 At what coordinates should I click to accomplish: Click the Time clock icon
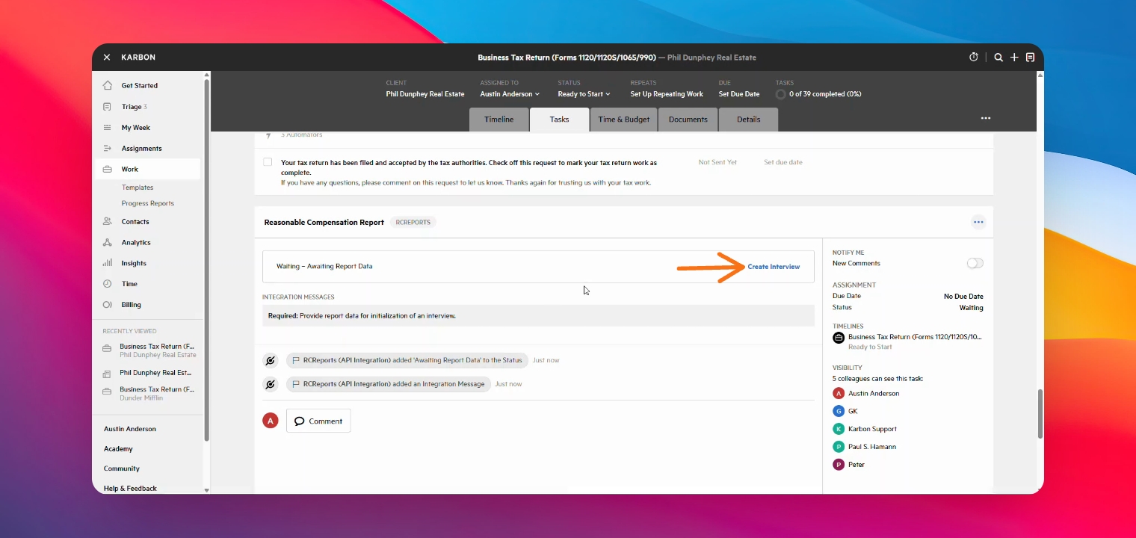pos(108,284)
